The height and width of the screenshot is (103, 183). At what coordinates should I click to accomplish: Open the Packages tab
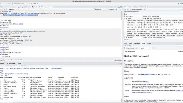137,43
